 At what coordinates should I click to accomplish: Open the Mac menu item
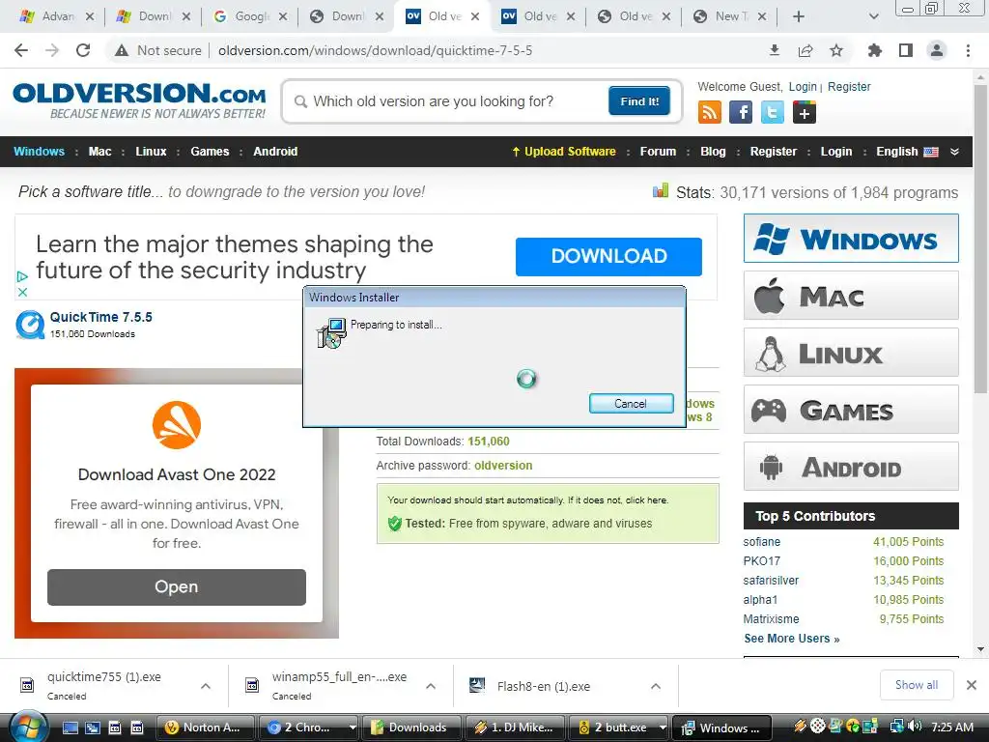(99, 152)
